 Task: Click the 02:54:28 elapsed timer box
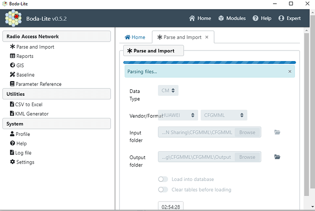(x=171, y=206)
